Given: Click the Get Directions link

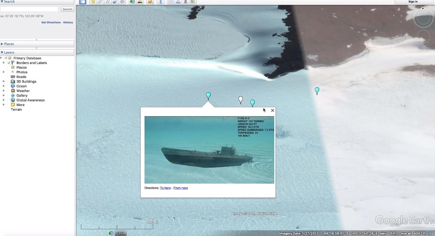Looking at the screenshot, I should [51, 22].
